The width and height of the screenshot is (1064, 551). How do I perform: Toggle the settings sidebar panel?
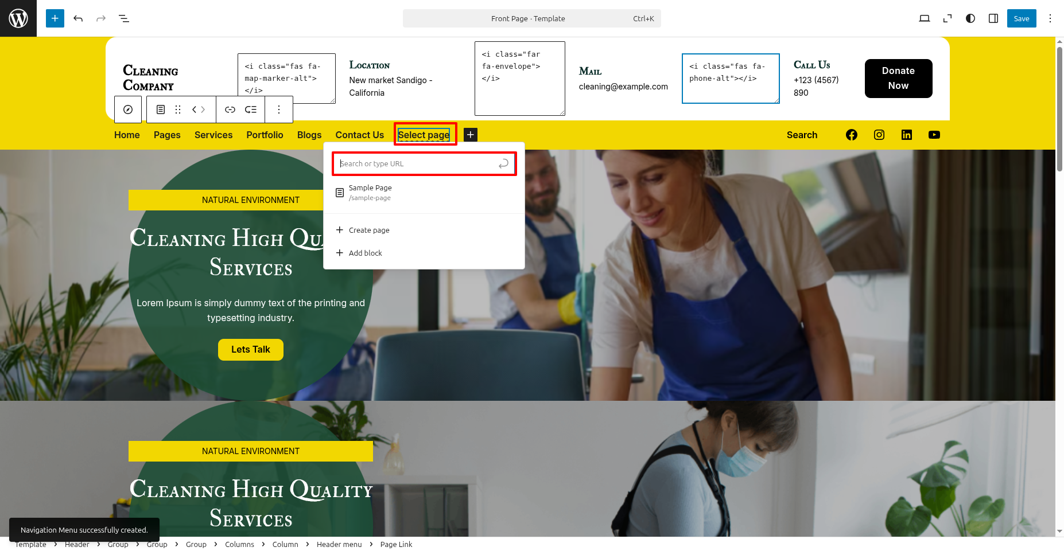coord(993,18)
